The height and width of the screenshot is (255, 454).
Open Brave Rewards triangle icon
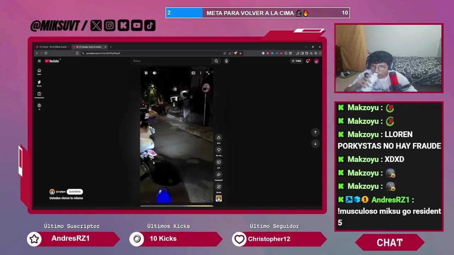(240, 53)
